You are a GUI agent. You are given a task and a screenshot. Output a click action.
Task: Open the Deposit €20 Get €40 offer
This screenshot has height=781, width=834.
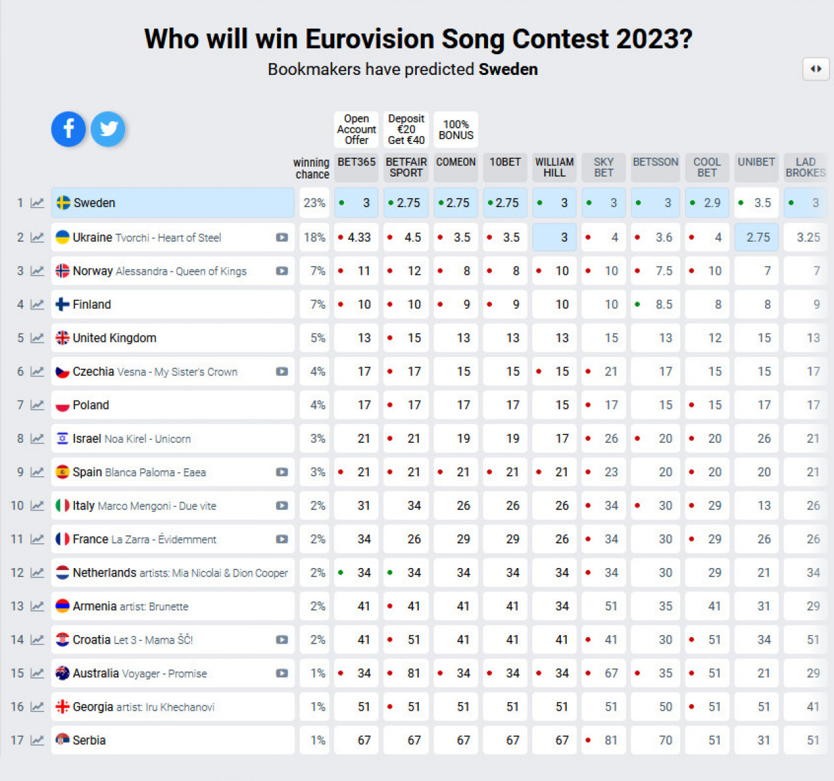[406, 130]
